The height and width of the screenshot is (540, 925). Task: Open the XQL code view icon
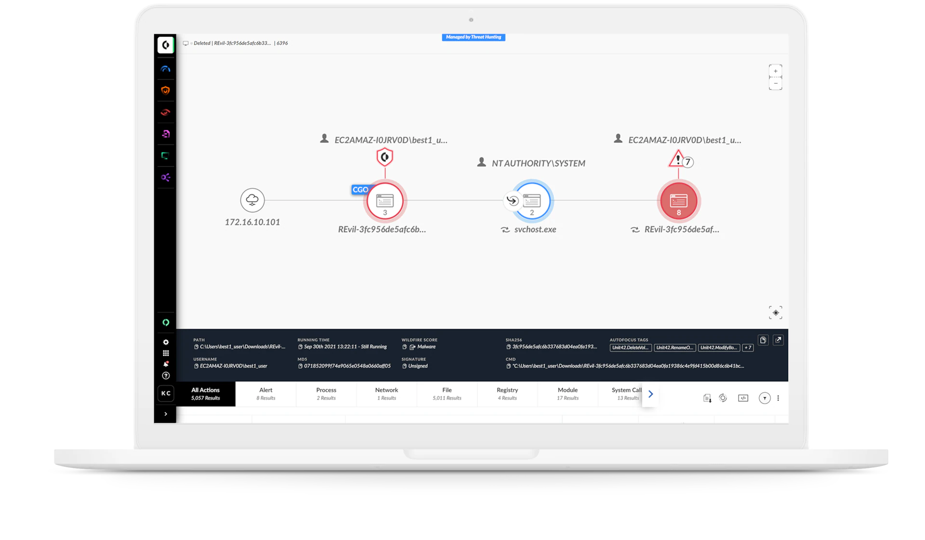click(x=744, y=398)
